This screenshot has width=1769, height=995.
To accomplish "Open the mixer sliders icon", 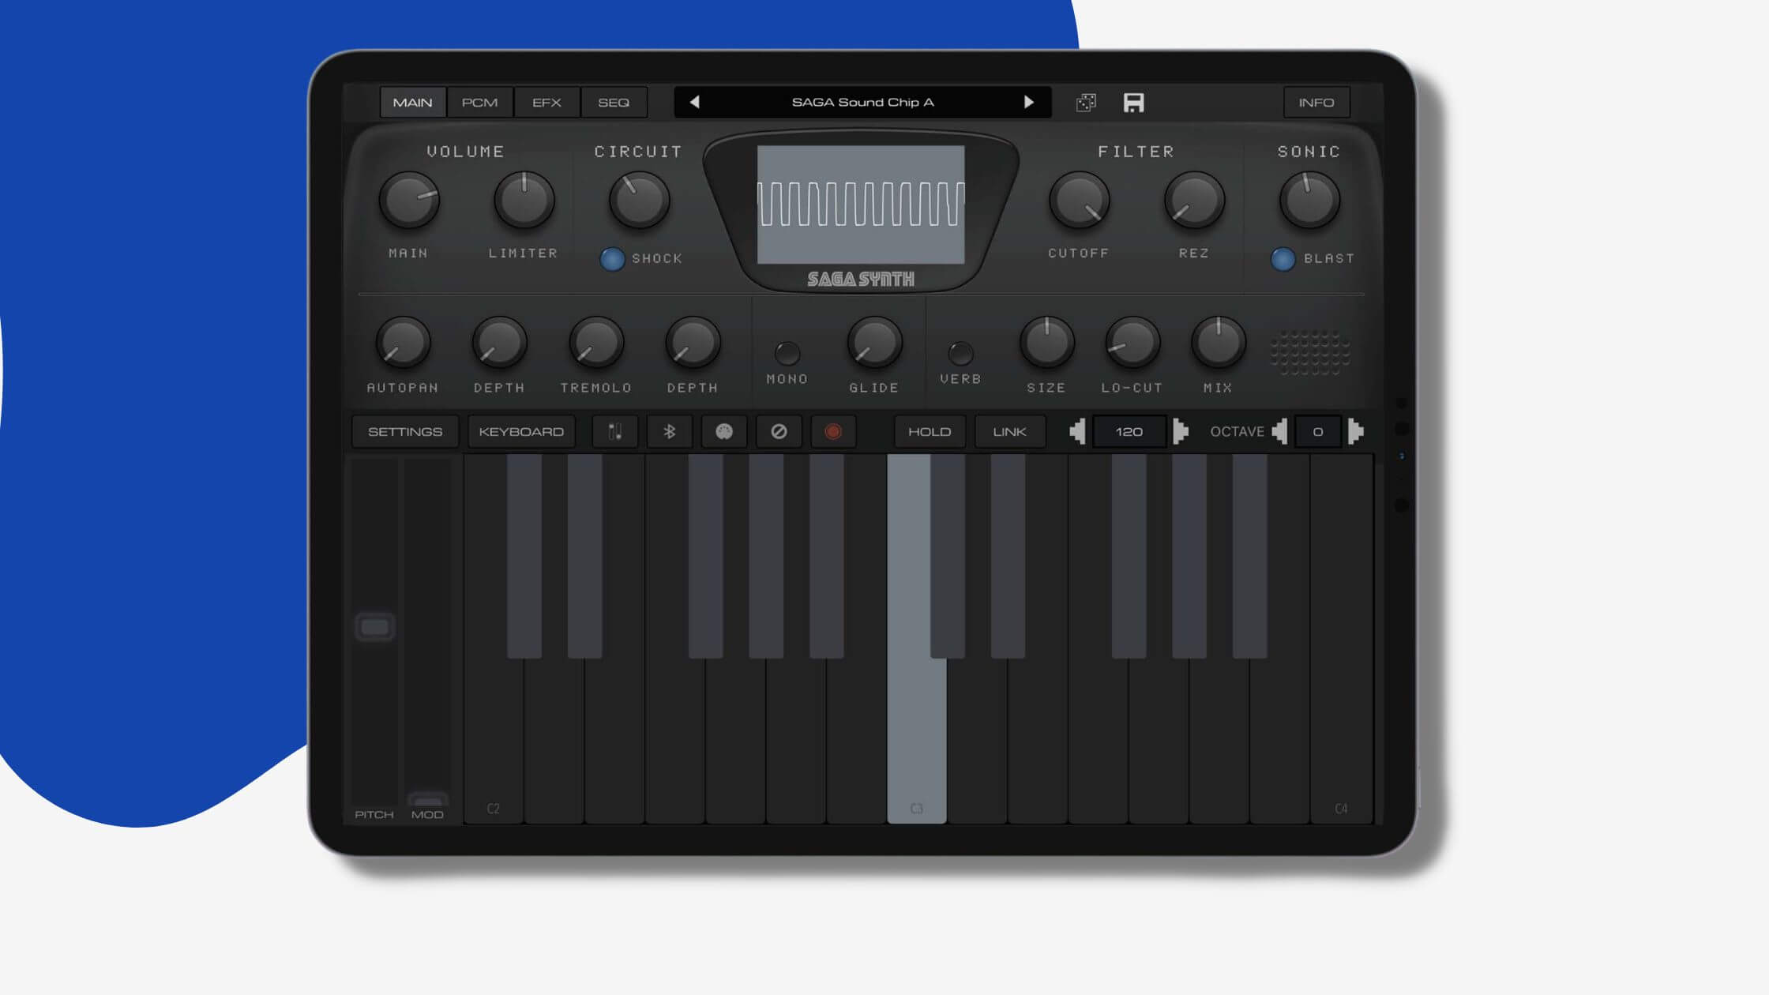I will (x=615, y=432).
